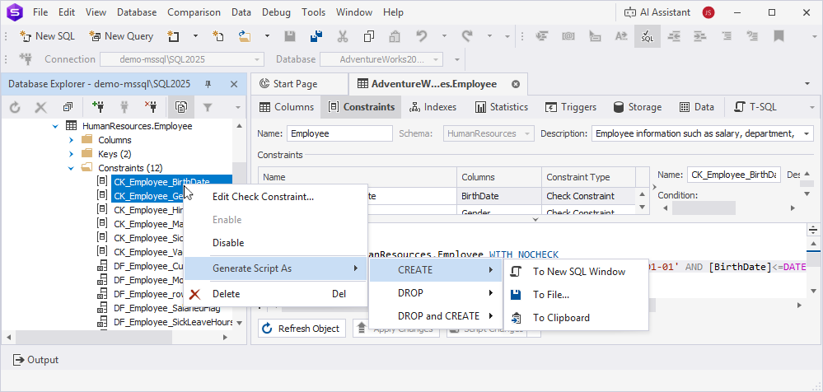823x392 pixels.
Task: Select DF_Employee_SickLeaveHours tree item
Action: pos(173,322)
